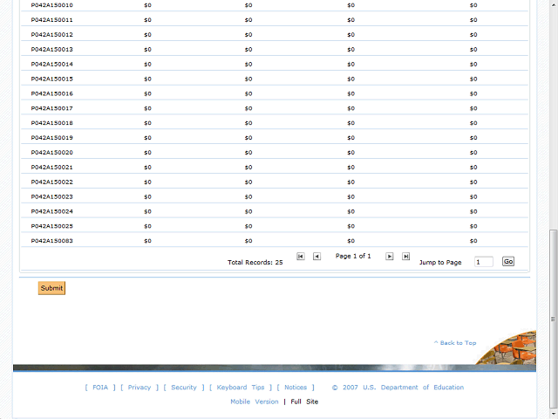This screenshot has height=419, width=558.
Task: Go to previous page of records
Action: pyautogui.click(x=316, y=257)
